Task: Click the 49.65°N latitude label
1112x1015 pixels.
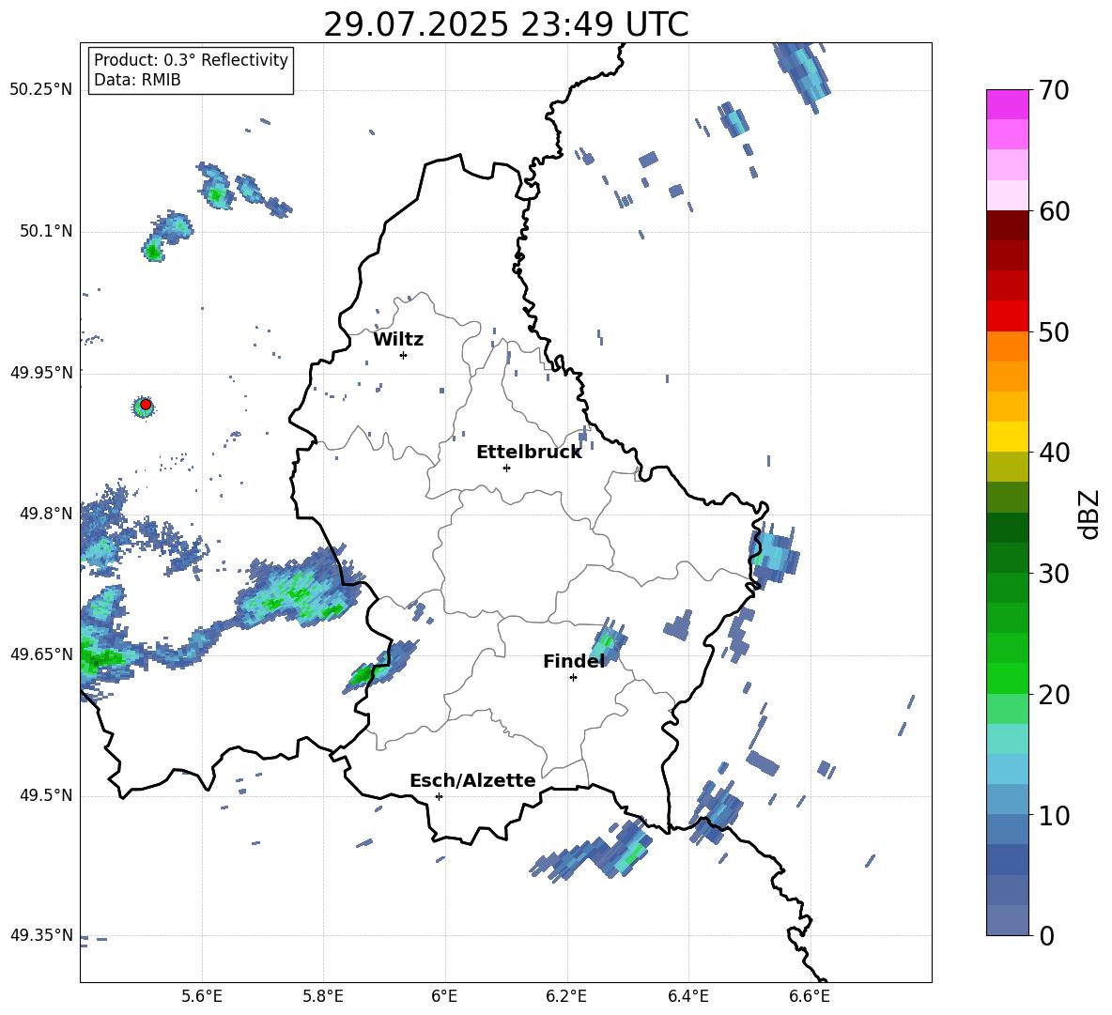Action: (x=41, y=654)
